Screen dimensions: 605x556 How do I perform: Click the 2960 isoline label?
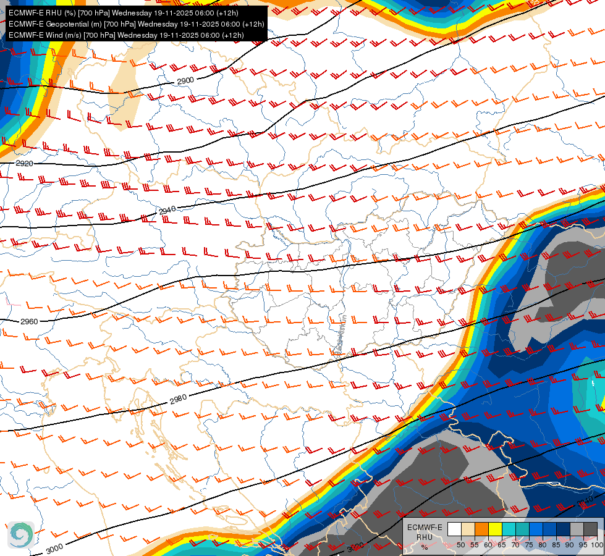(29, 321)
